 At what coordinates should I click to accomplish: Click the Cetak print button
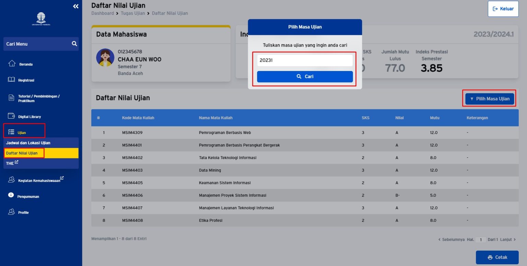(497, 257)
